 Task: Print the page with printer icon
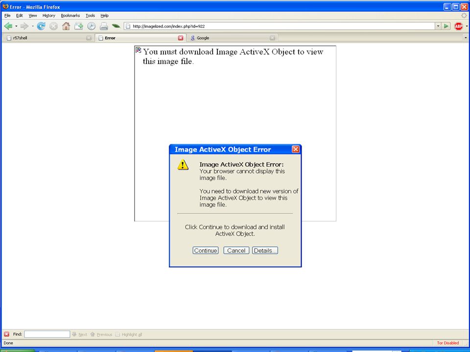click(104, 26)
